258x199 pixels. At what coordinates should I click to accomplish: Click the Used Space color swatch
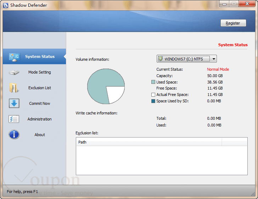[x=153, y=82]
